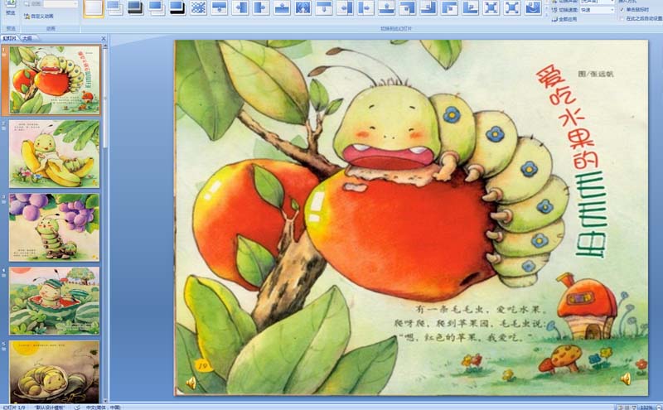Screen dimensions: 663x410
Task: Click Apply To All (全部应用)
Action: pyautogui.click(x=564, y=19)
